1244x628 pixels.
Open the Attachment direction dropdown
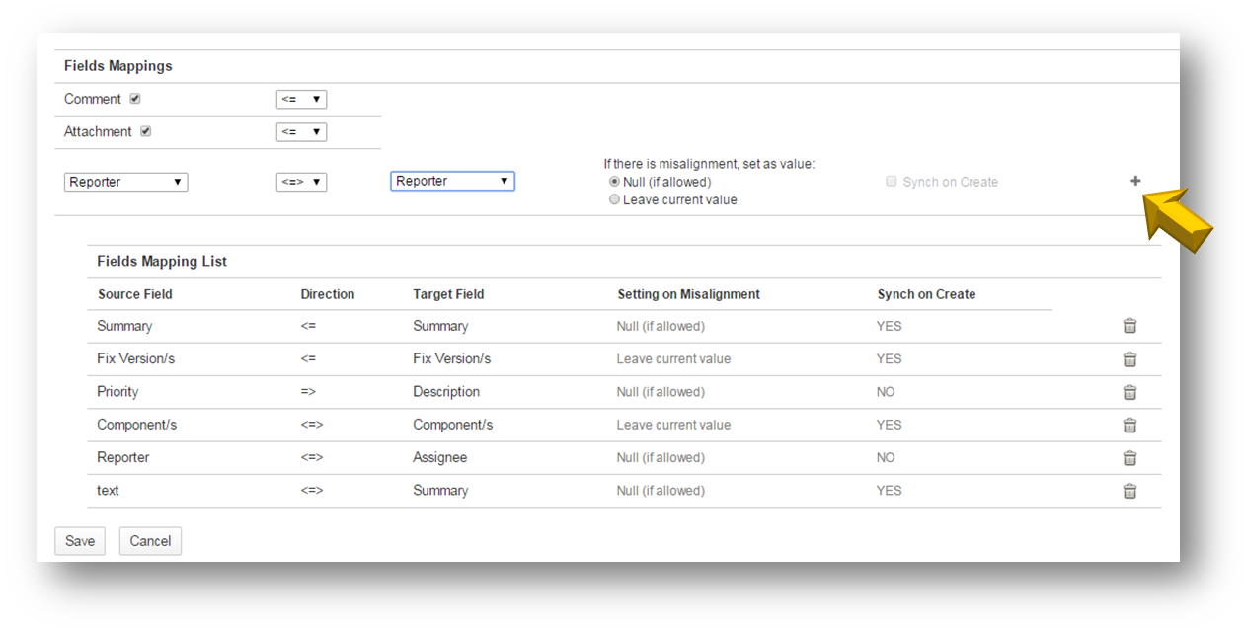point(301,132)
